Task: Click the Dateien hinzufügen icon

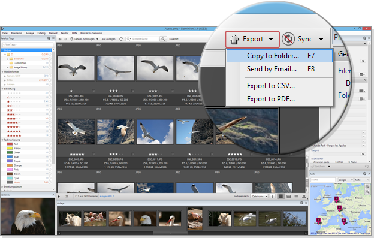Action: (x=71, y=39)
